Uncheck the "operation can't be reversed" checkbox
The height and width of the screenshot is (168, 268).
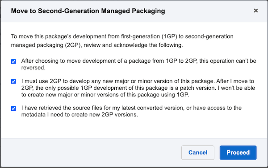tap(13, 61)
